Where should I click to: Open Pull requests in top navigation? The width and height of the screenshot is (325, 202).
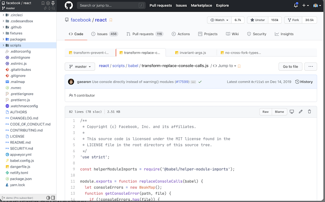(160, 5)
